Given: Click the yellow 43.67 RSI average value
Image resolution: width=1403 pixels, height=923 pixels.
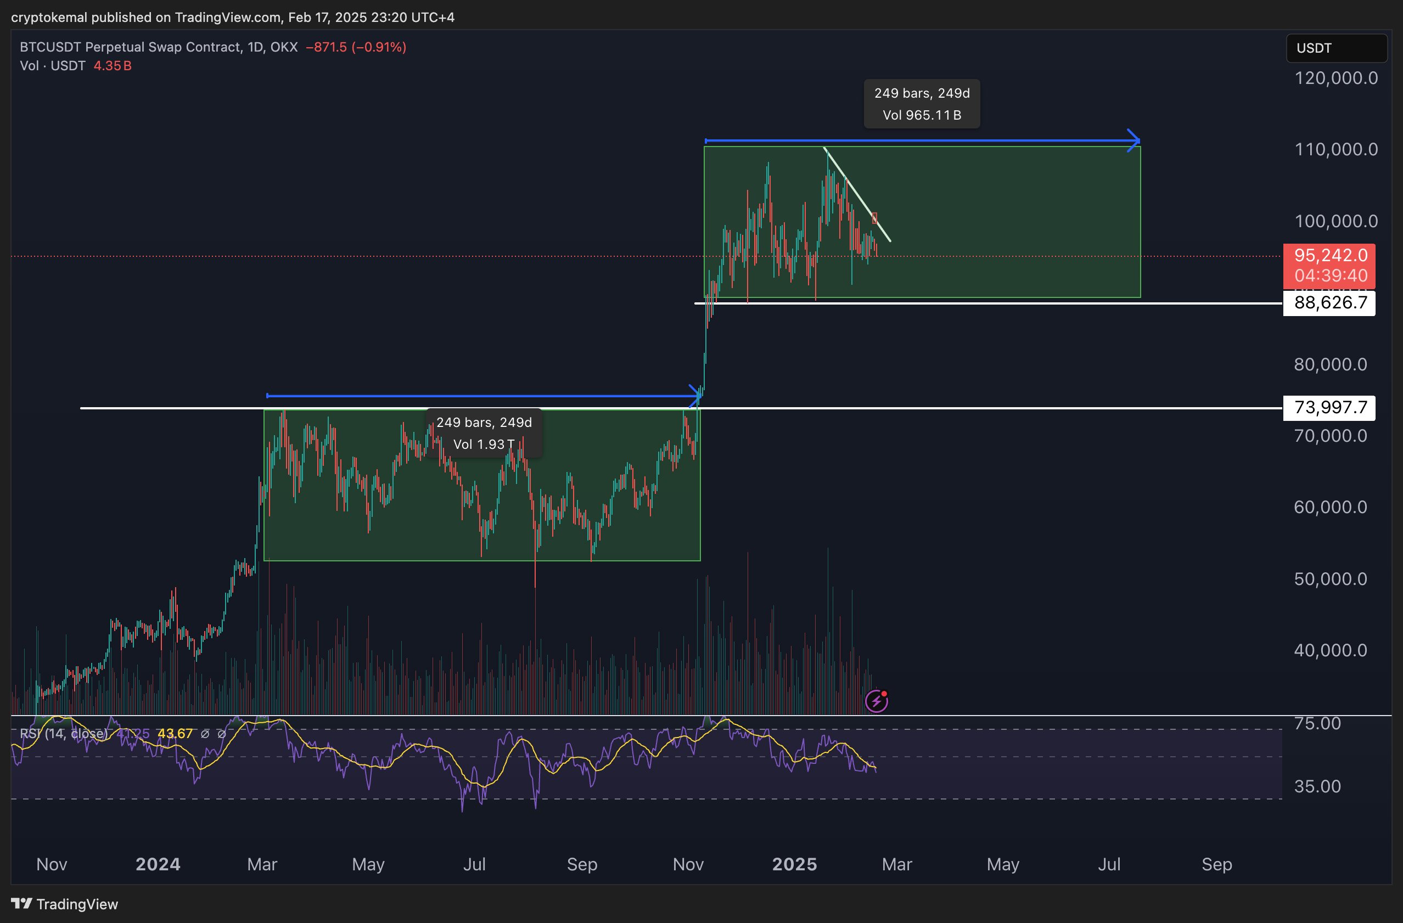Looking at the screenshot, I should [x=175, y=734].
